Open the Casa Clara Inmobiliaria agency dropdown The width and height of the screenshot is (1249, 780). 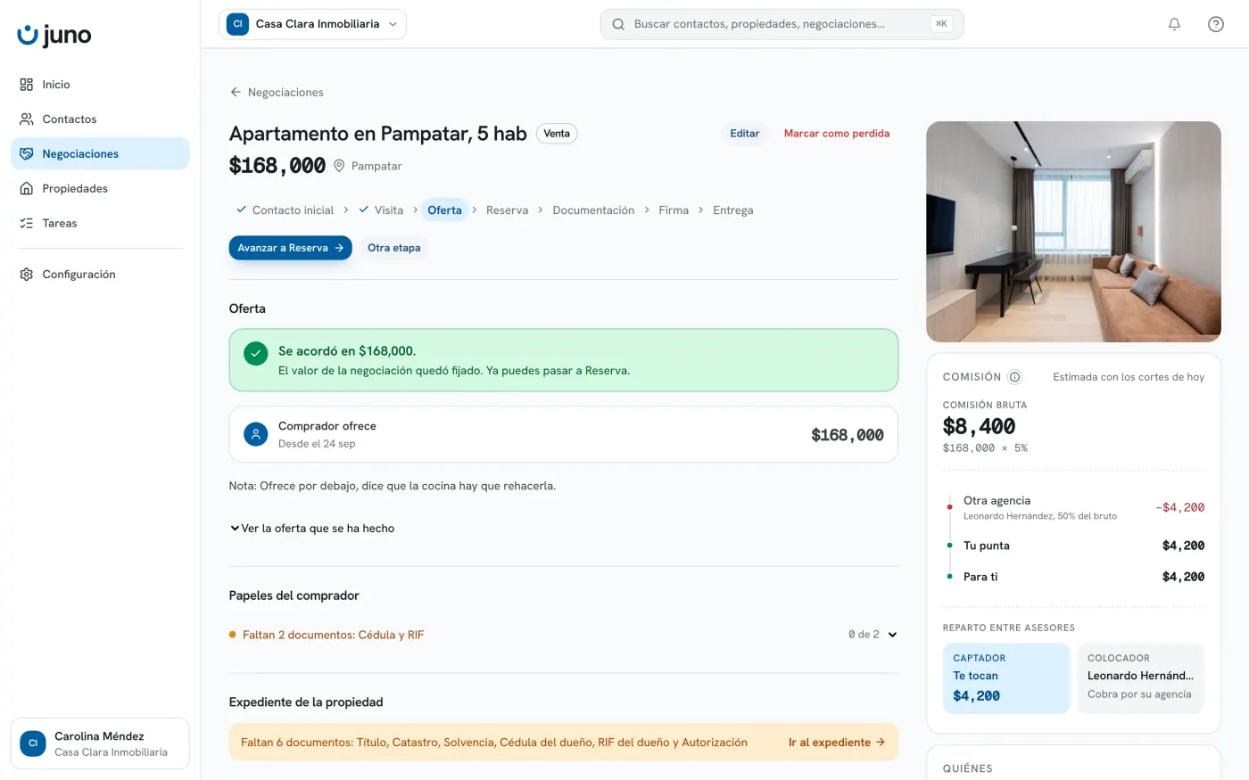[x=312, y=24]
